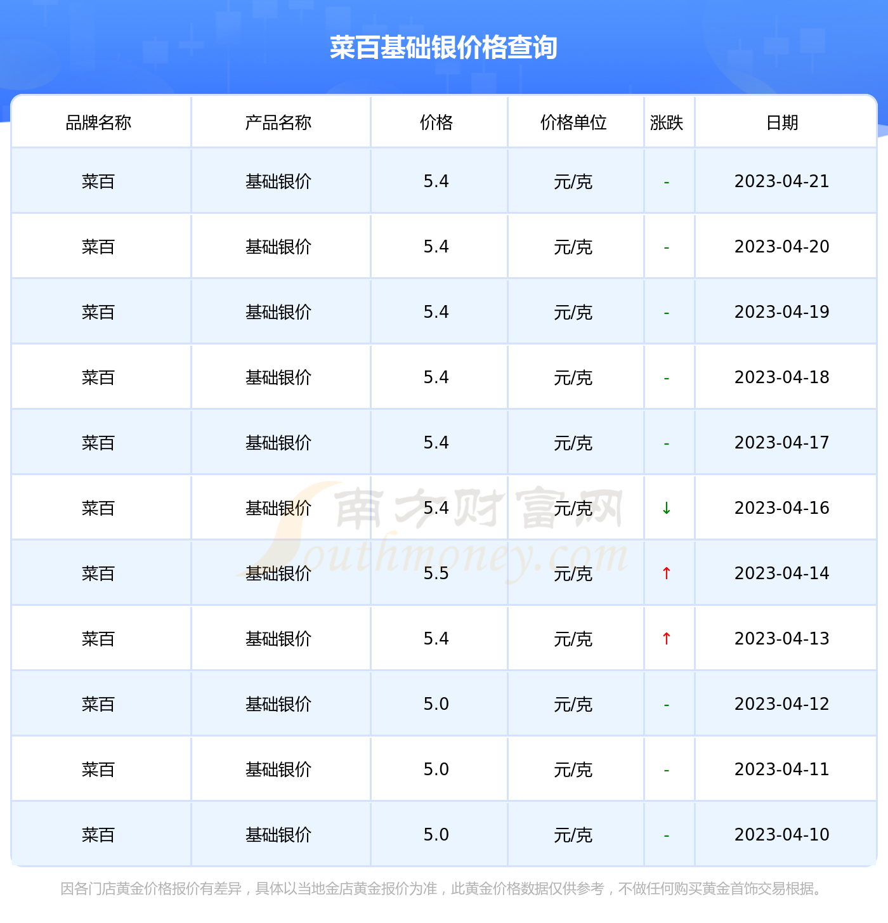Click the date 2023-04-18
Image resolution: width=888 pixels, height=923 pixels.
coord(782,377)
